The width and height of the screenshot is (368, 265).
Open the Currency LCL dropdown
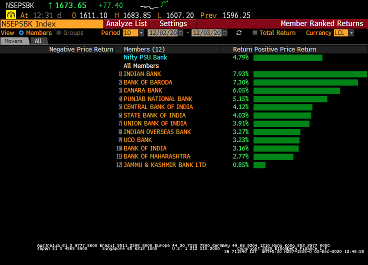343,33
